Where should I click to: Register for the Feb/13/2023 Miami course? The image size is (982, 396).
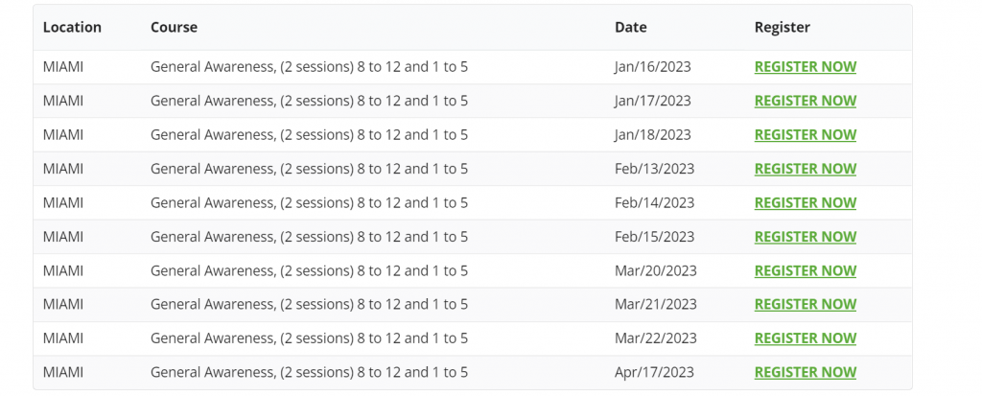[x=805, y=169]
